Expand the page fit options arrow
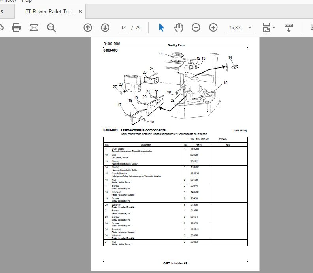The image size is (313, 273). 273,28
